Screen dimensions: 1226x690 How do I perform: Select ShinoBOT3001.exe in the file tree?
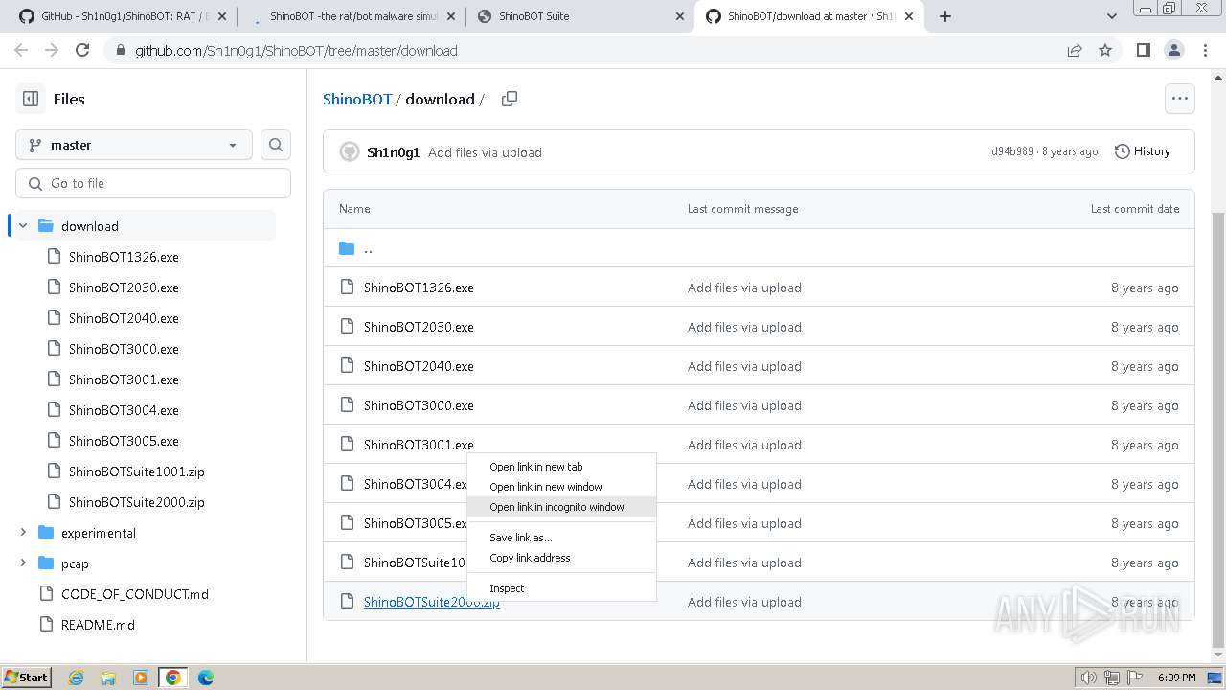click(124, 379)
